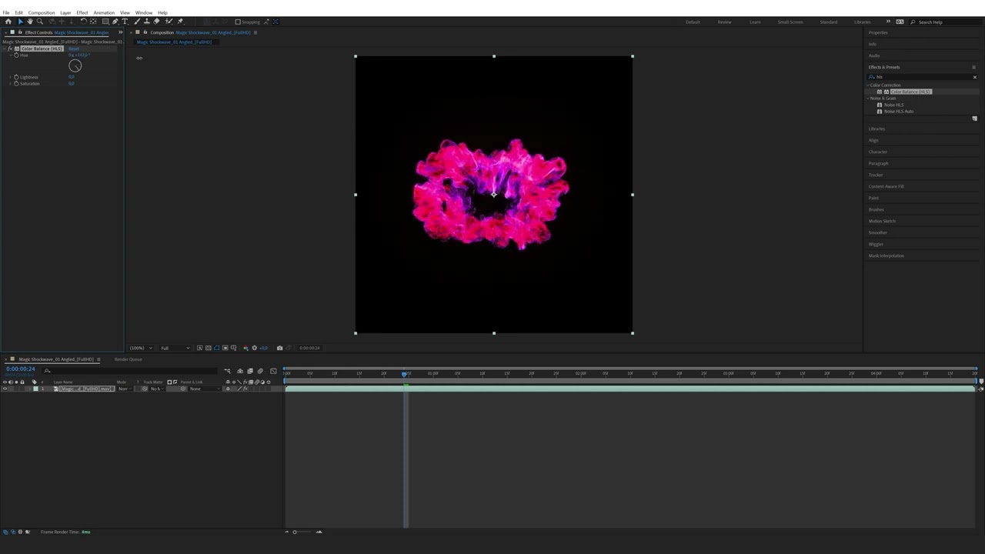
Task: Toggle the Color Balance (HLS) fx switch
Action: point(10,48)
